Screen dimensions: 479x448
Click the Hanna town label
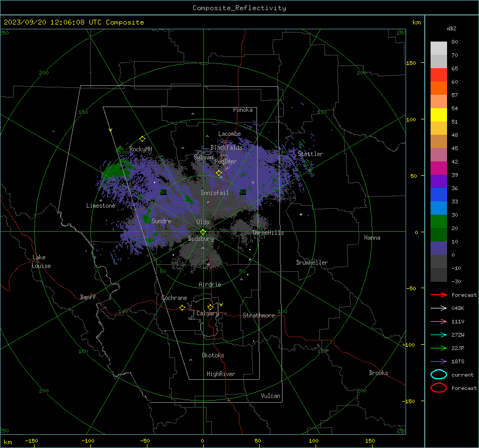[x=372, y=238]
